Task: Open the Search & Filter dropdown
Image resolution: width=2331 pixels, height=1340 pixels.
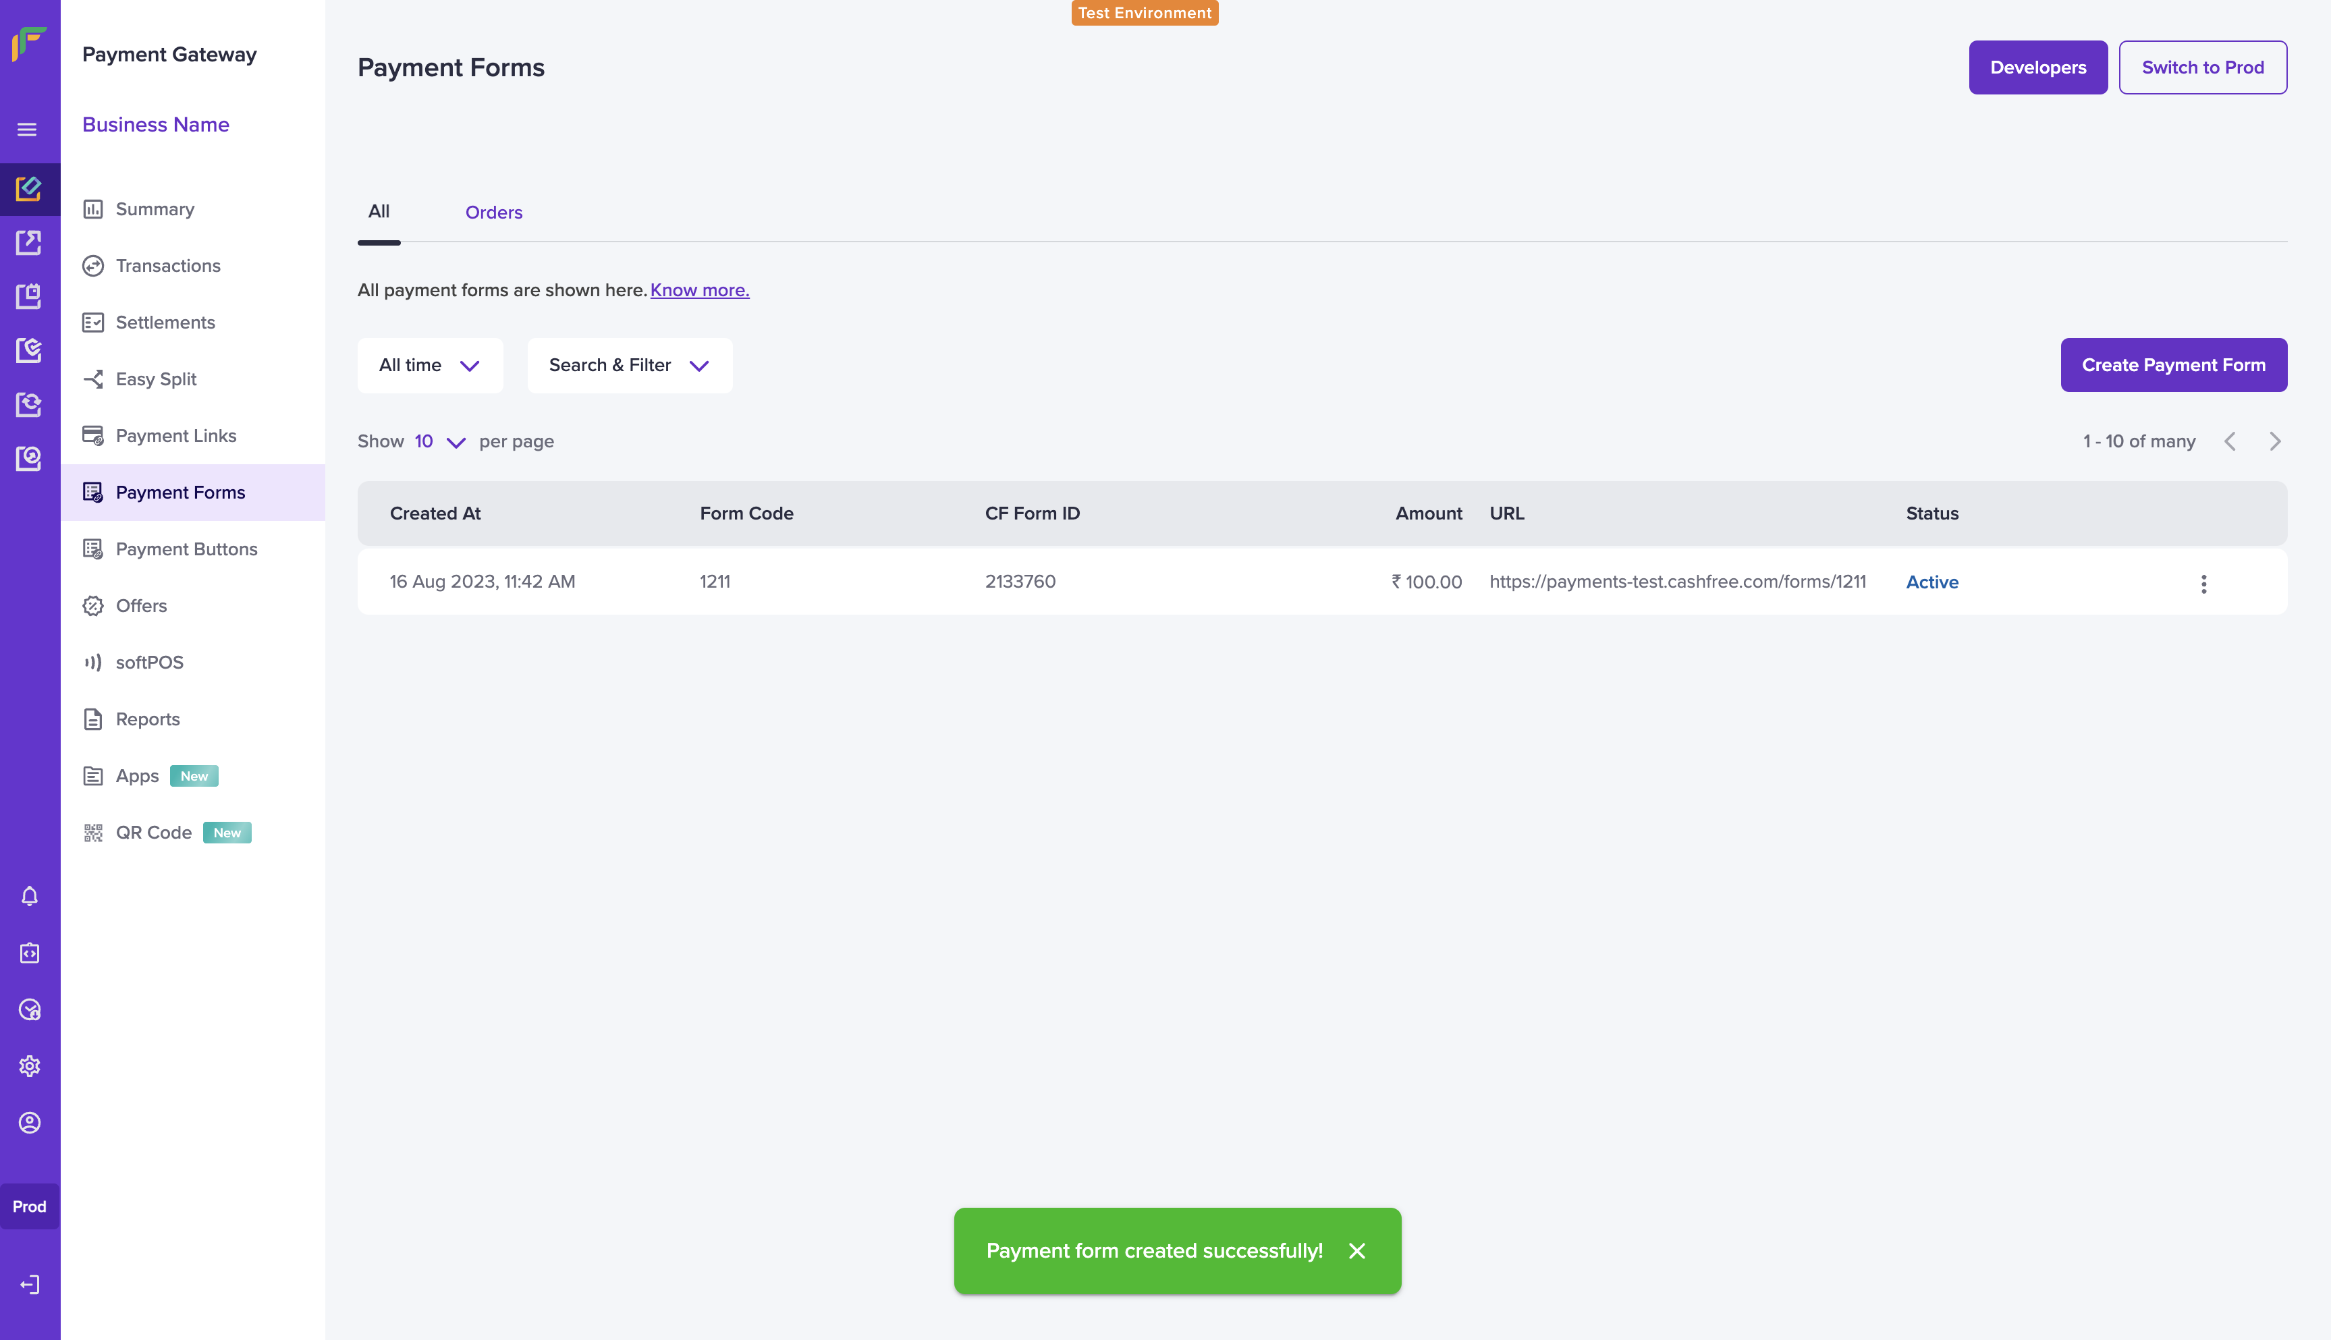Action: click(630, 366)
